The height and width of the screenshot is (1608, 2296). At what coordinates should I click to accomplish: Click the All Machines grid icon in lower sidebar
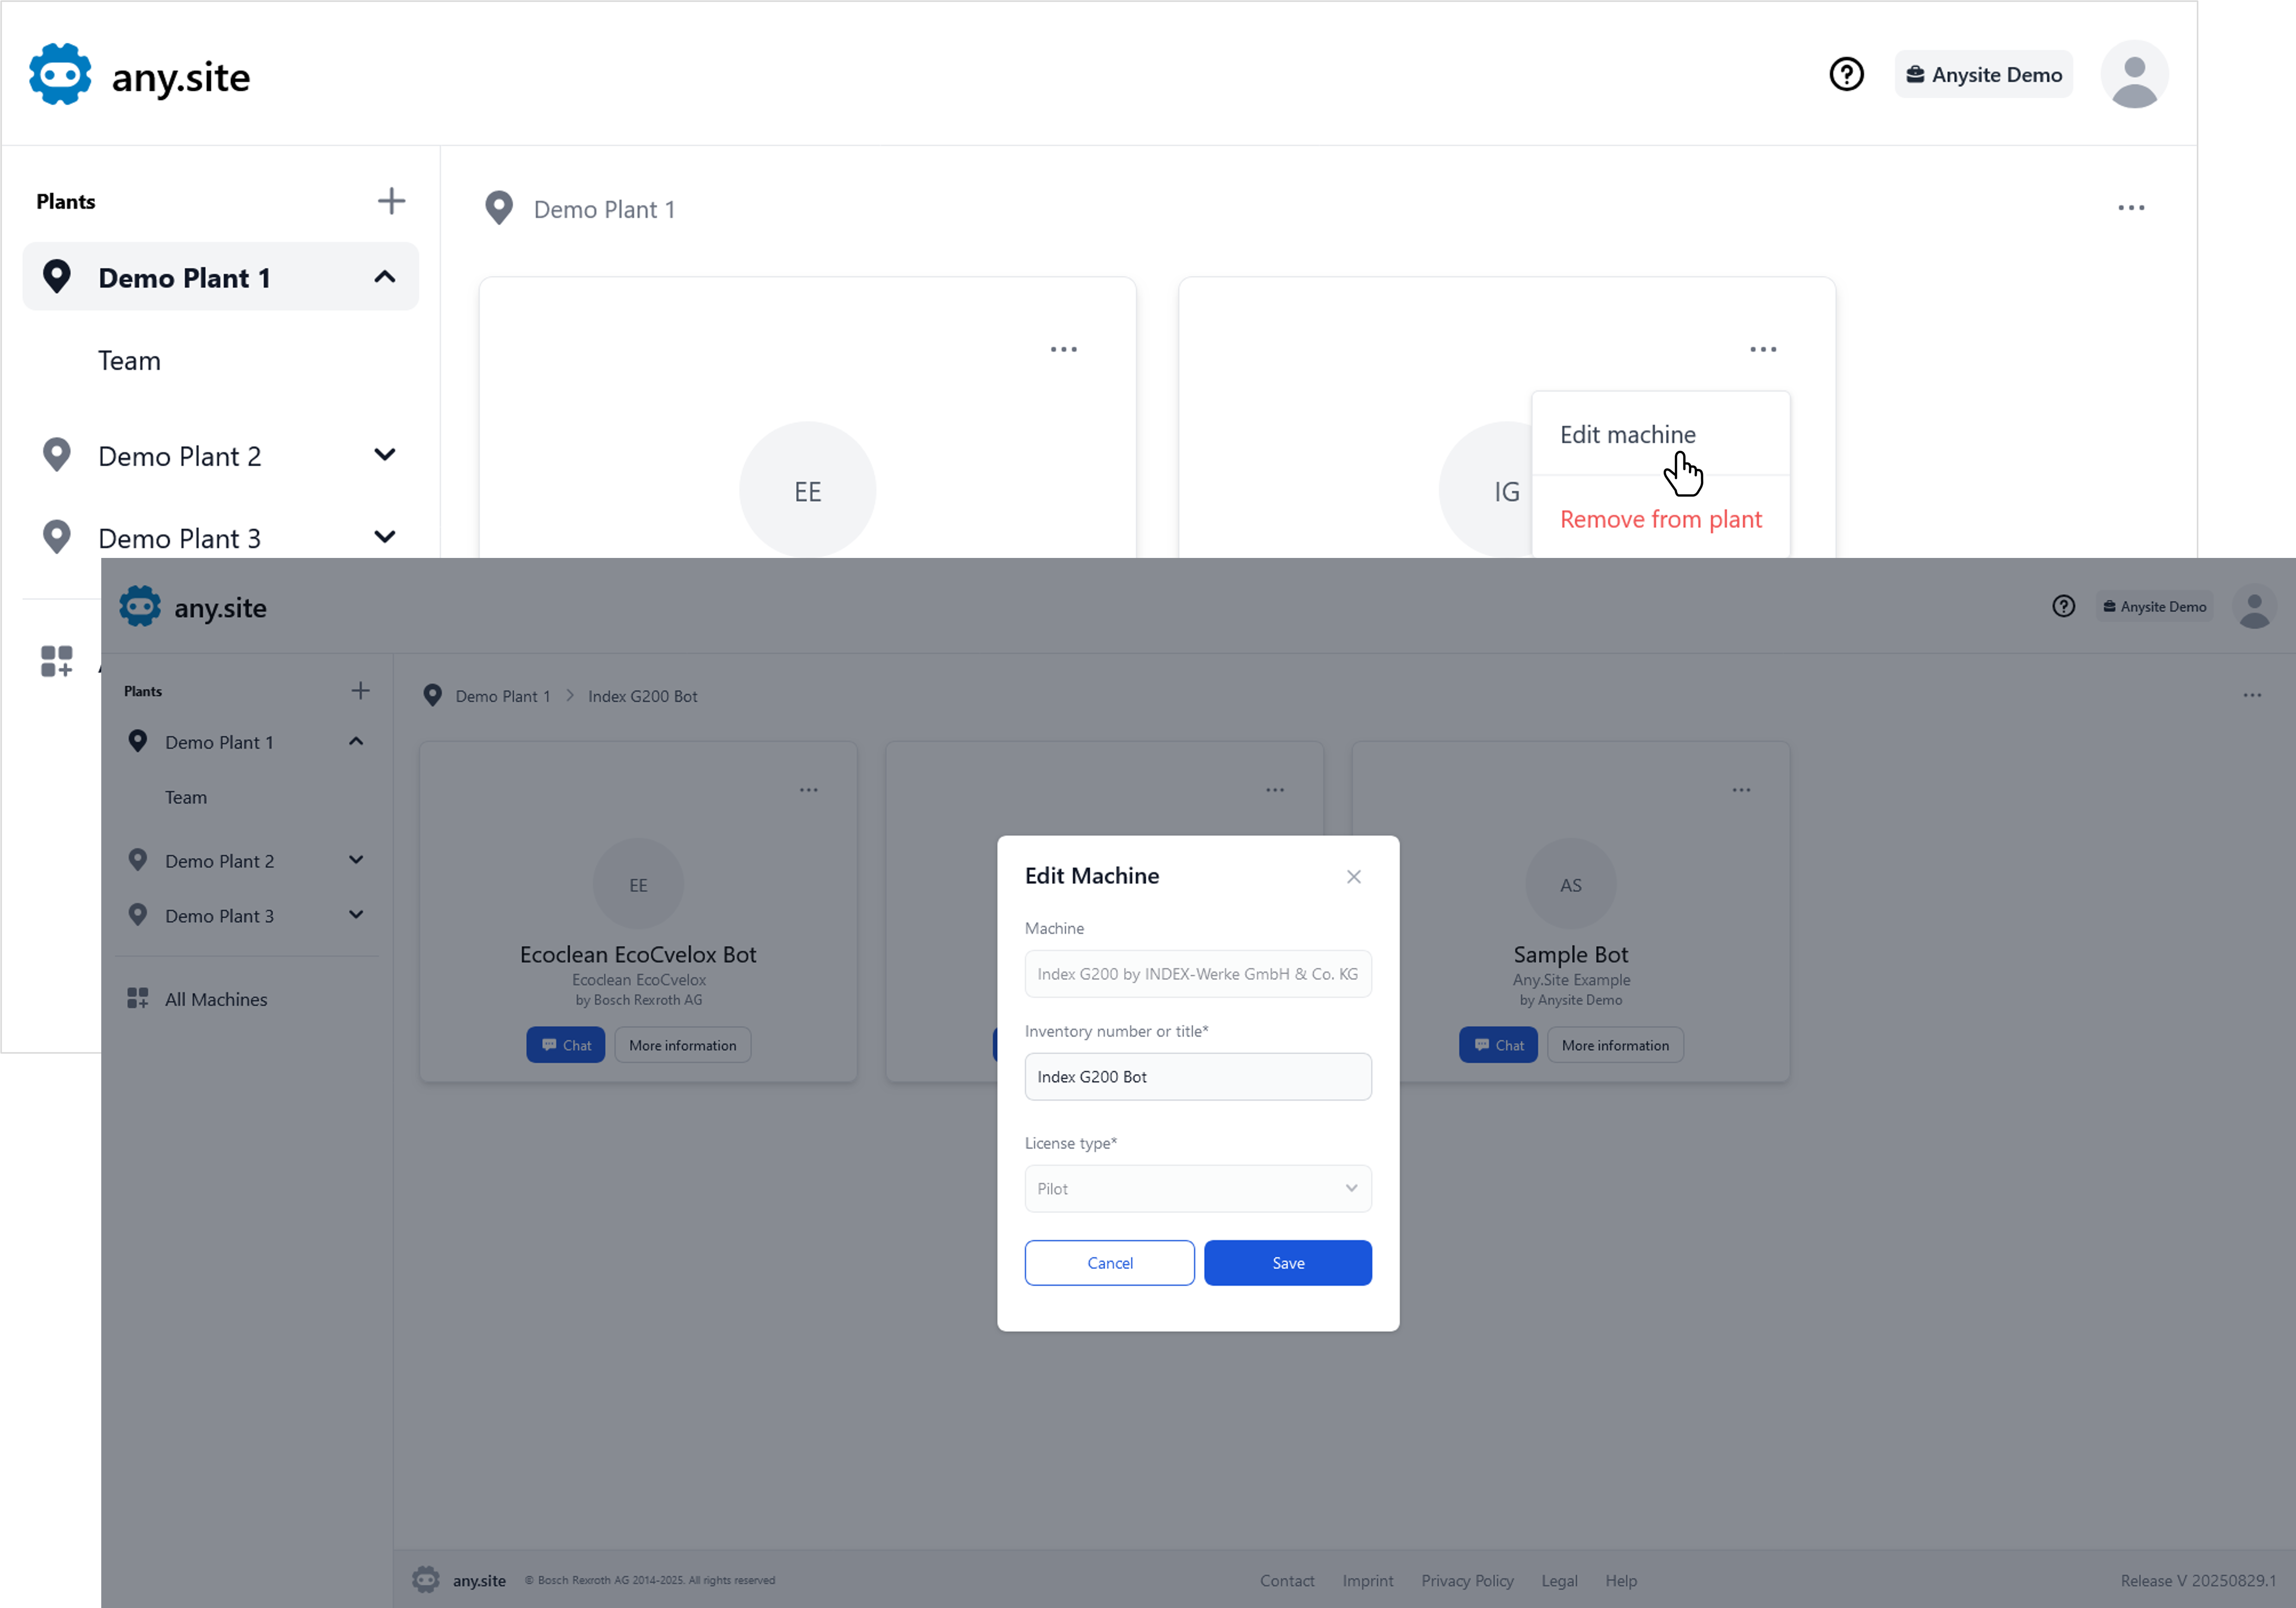click(x=138, y=998)
